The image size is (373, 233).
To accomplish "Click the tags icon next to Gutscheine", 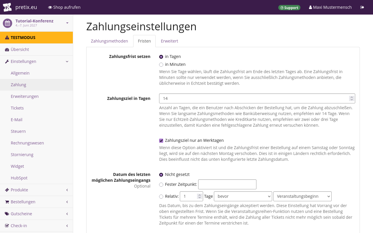I will 7,214.
